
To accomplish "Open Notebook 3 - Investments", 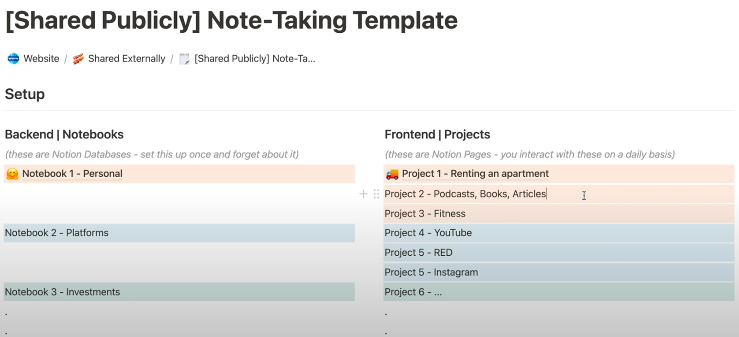I will tap(62, 292).
